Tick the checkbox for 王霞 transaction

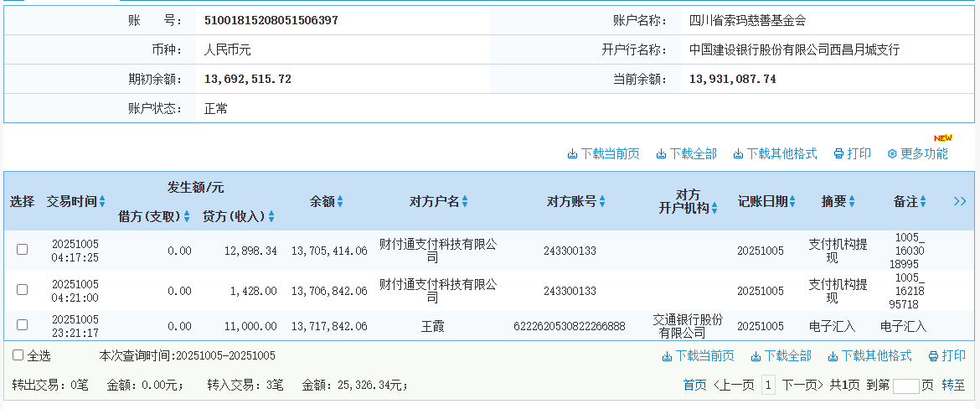pos(23,324)
